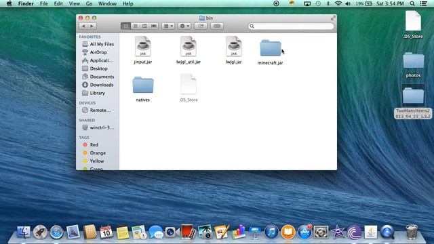Go back in Finder history
434x244 pixels.
[83, 26]
